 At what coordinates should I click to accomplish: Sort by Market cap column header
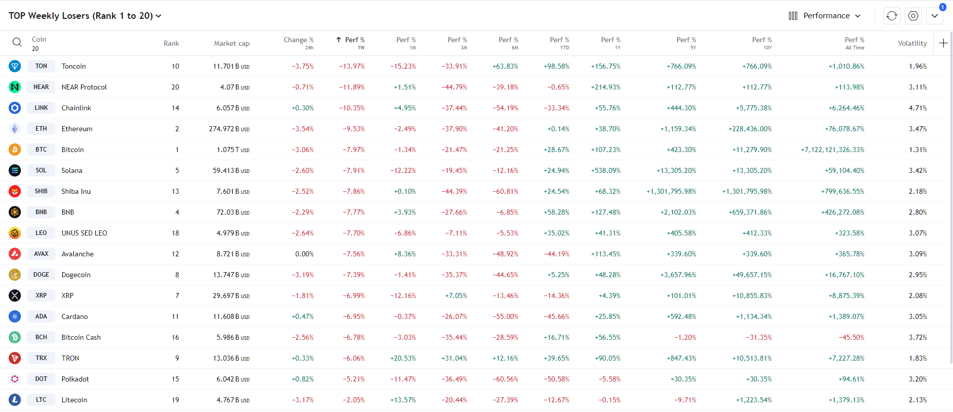point(232,43)
